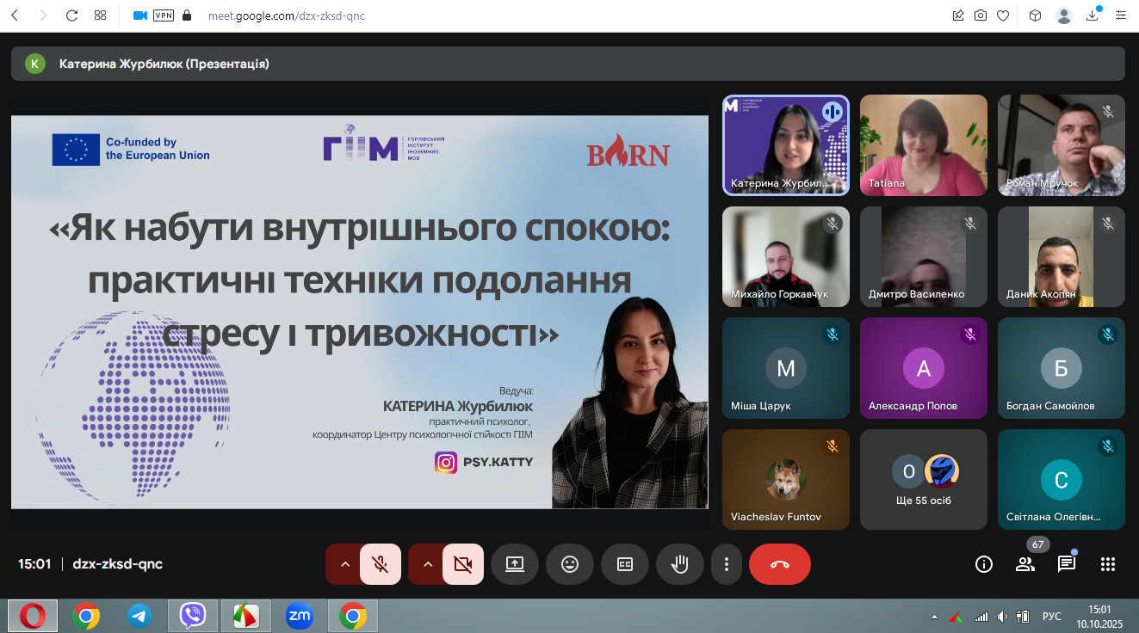Image resolution: width=1139 pixels, height=633 pixels.
Task: Open Telegram from the taskbar
Action: (139, 616)
